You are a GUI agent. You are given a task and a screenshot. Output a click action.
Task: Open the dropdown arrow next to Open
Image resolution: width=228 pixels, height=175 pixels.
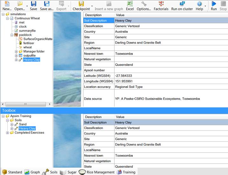[27, 6]
